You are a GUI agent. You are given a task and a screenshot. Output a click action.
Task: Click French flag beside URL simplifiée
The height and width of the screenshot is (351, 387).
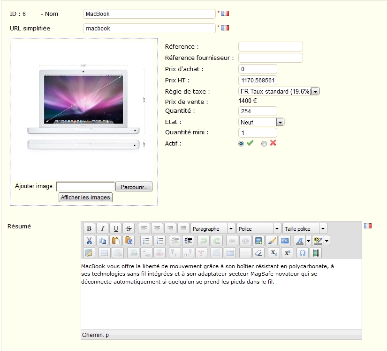(225, 28)
